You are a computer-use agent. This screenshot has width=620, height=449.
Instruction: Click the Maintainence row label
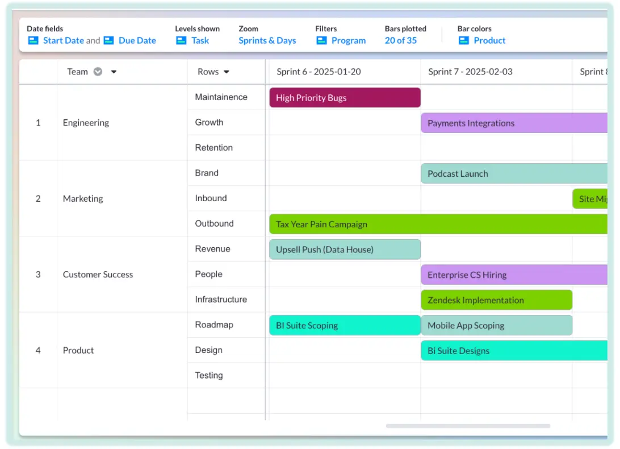point(221,97)
